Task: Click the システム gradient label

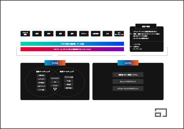Action: 128,63
